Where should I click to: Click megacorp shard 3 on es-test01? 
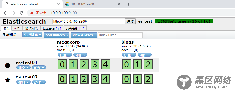(x=95, y=64)
